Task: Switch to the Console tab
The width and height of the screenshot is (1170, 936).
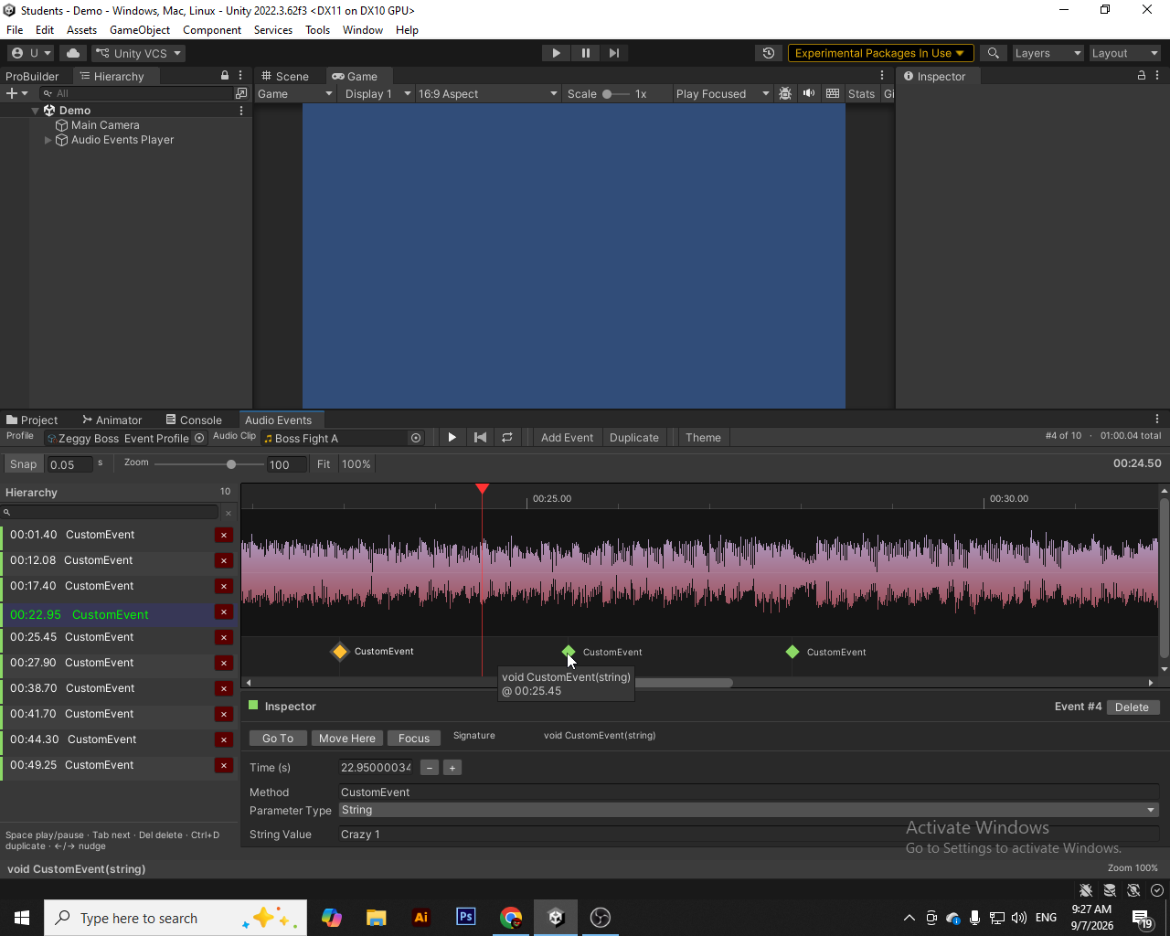Action: [194, 420]
